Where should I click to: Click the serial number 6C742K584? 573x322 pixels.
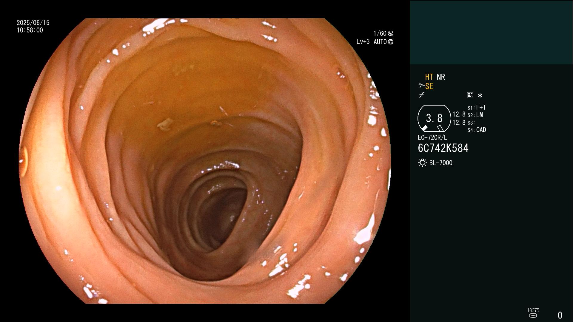coord(443,148)
